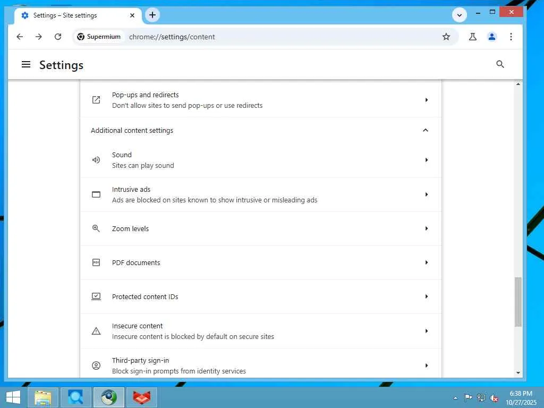The width and height of the screenshot is (544, 408).
Task: Click the Supermium taskbar icon
Action: click(x=108, y=397)
